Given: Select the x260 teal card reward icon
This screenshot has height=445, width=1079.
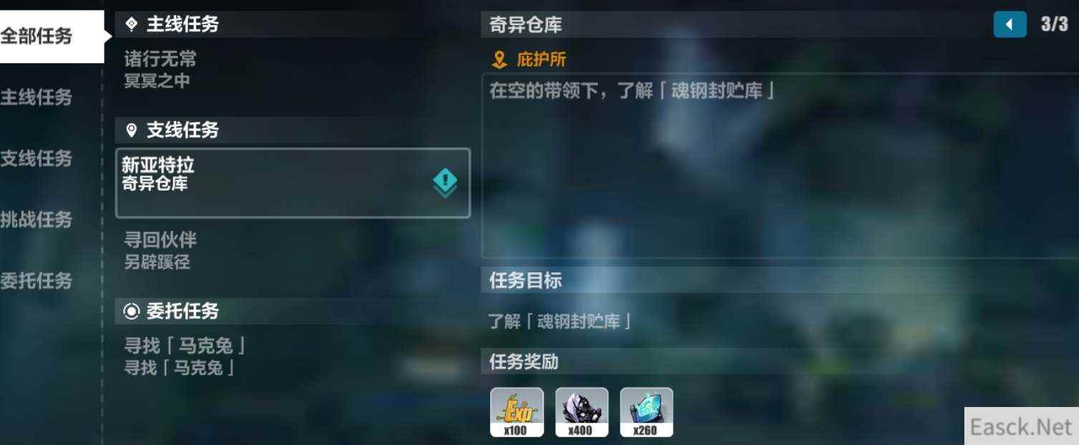Looking at the screenshot, I should click(x=646, y=412).
